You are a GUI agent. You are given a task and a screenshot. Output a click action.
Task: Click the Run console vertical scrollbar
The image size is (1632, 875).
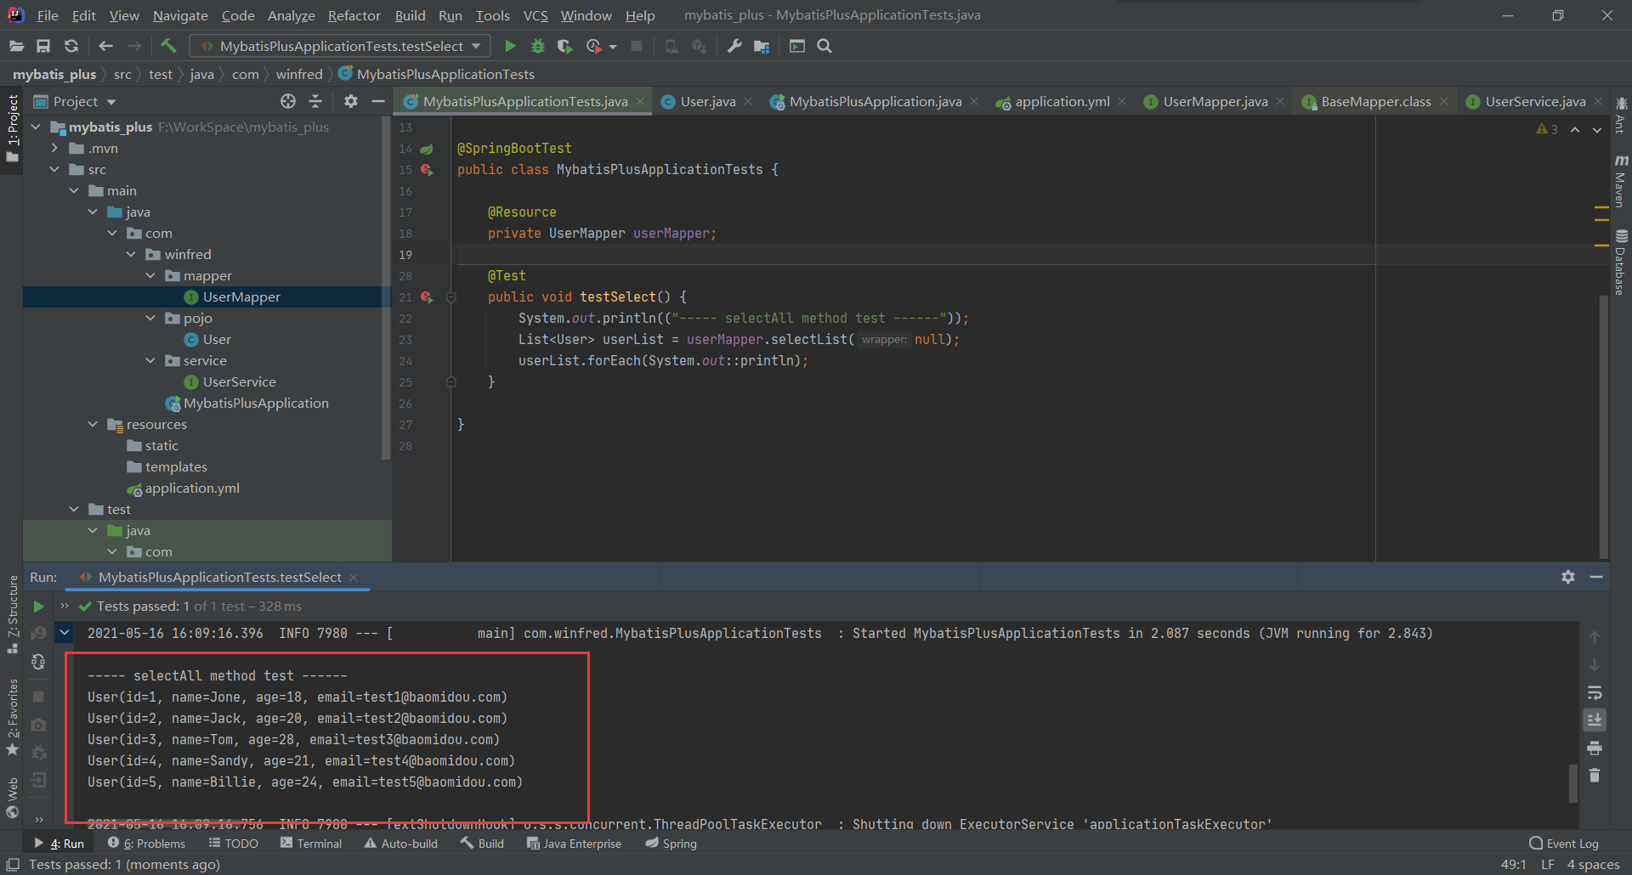1573,783
